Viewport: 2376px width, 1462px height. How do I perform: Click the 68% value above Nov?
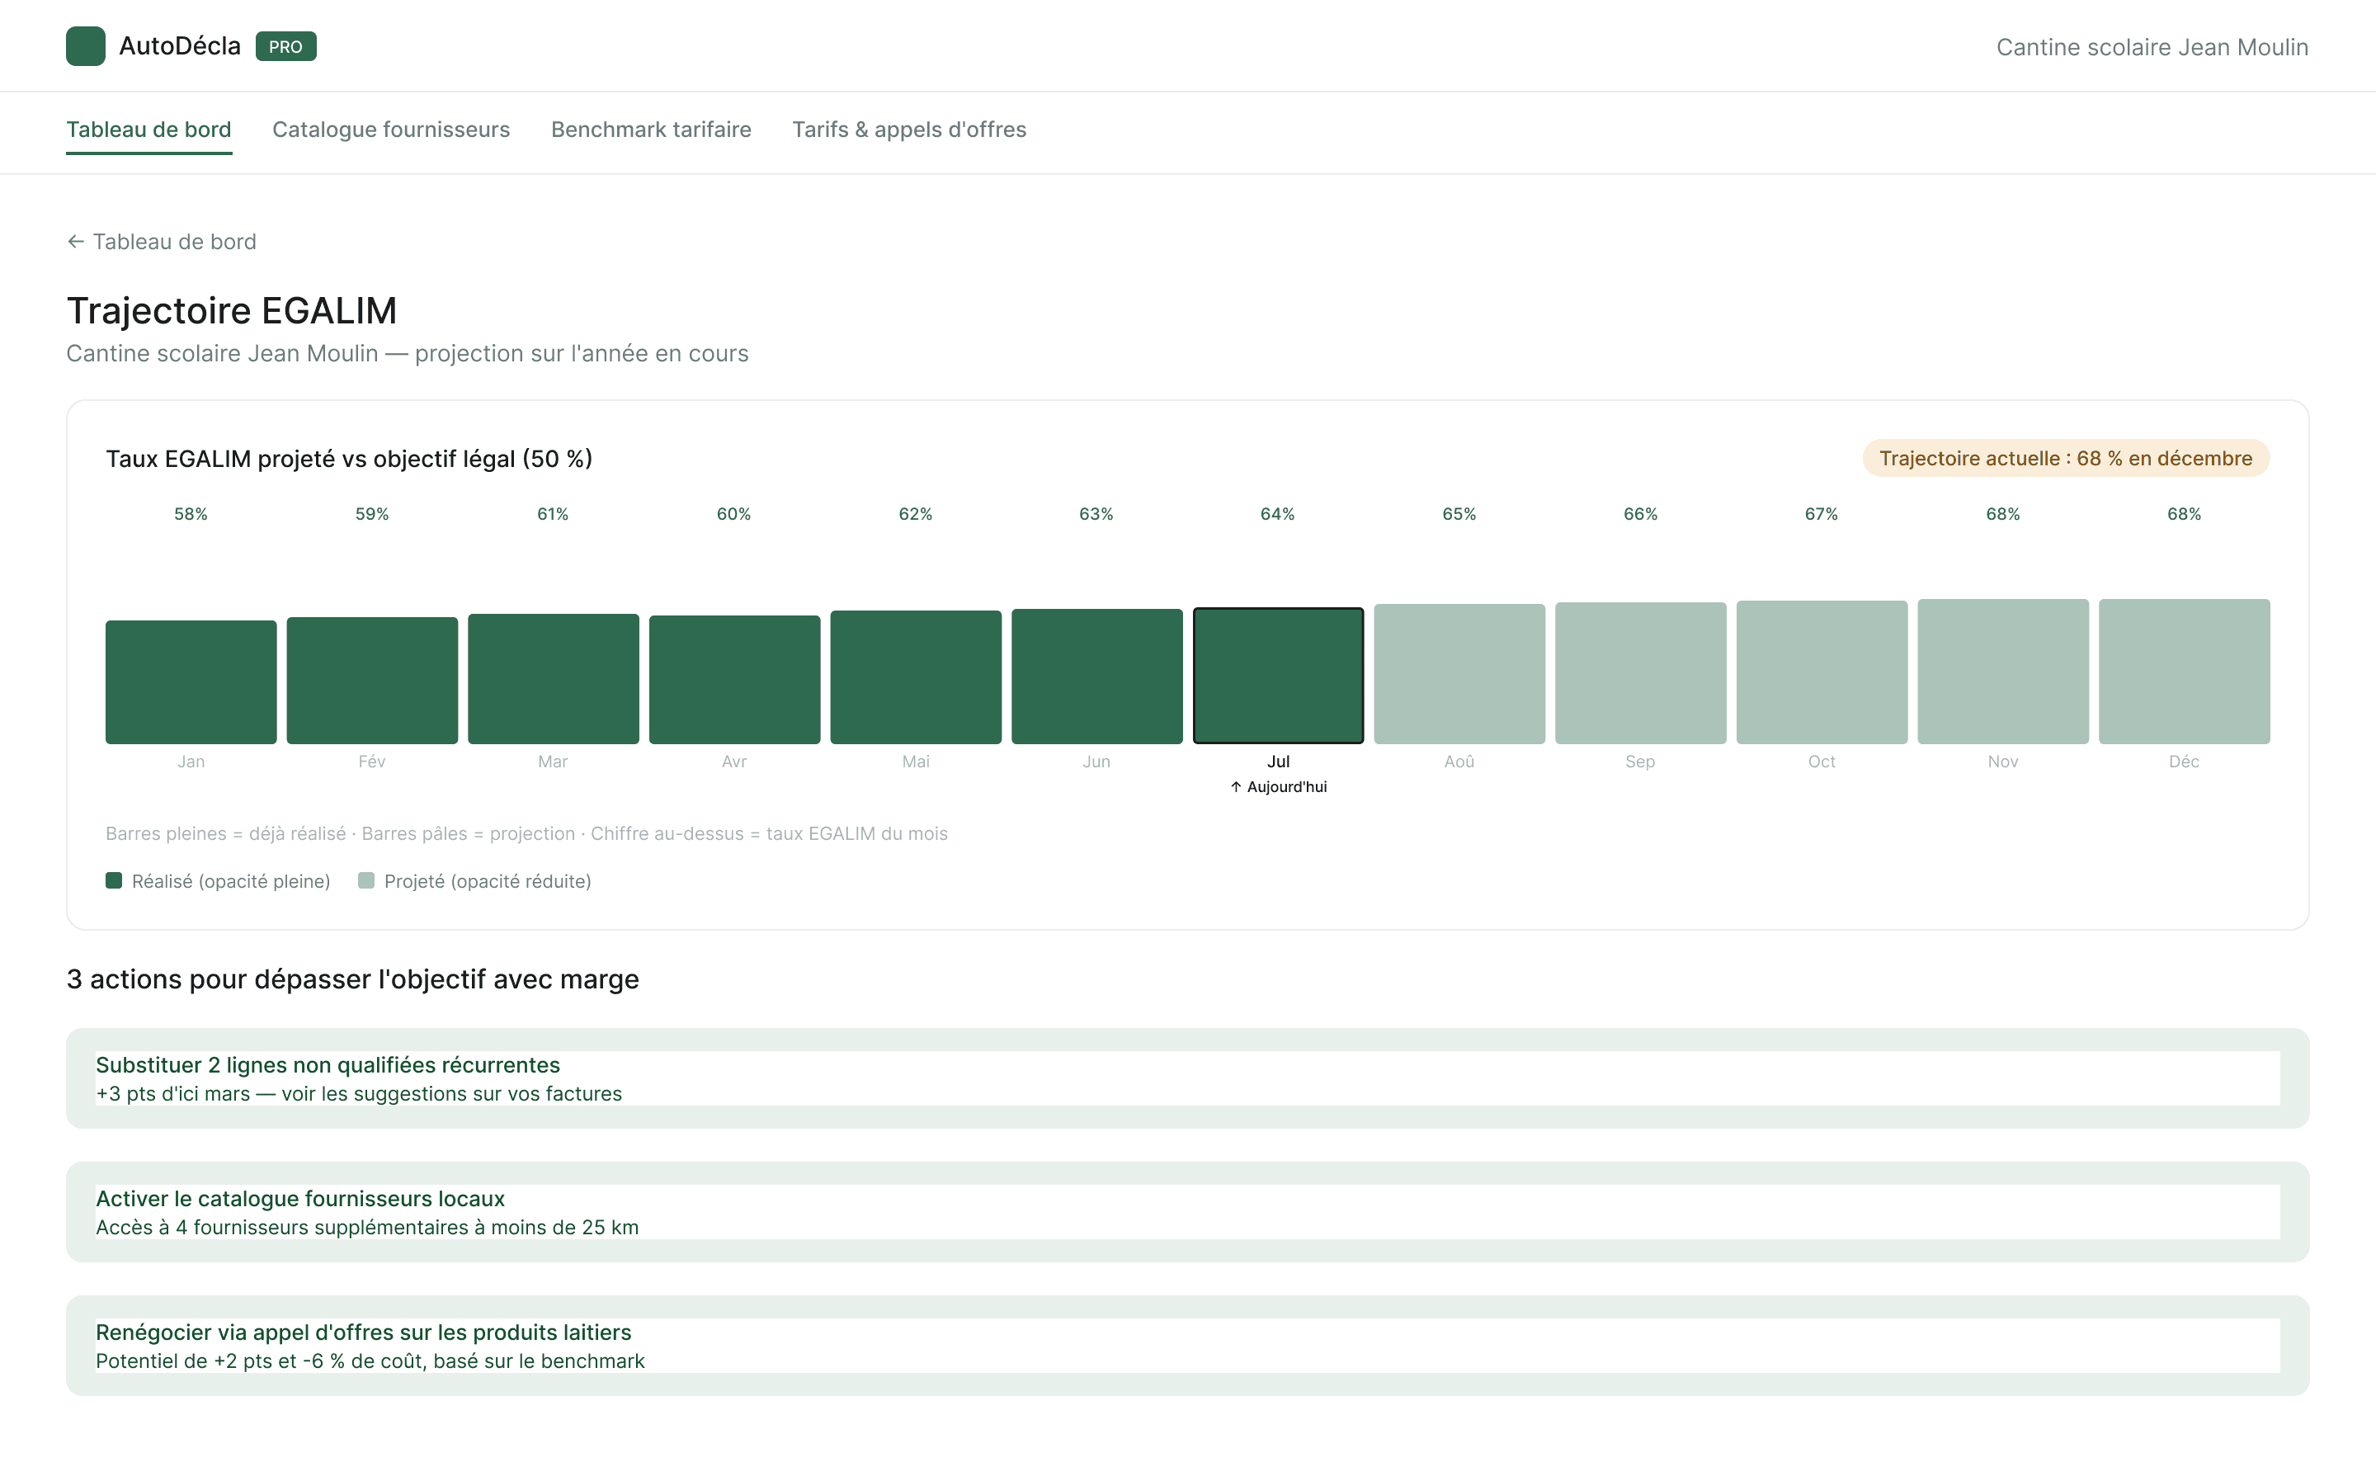point(2003,514)
